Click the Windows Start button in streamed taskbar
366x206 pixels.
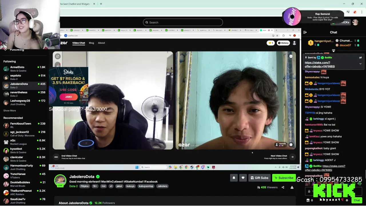point(137,167)
